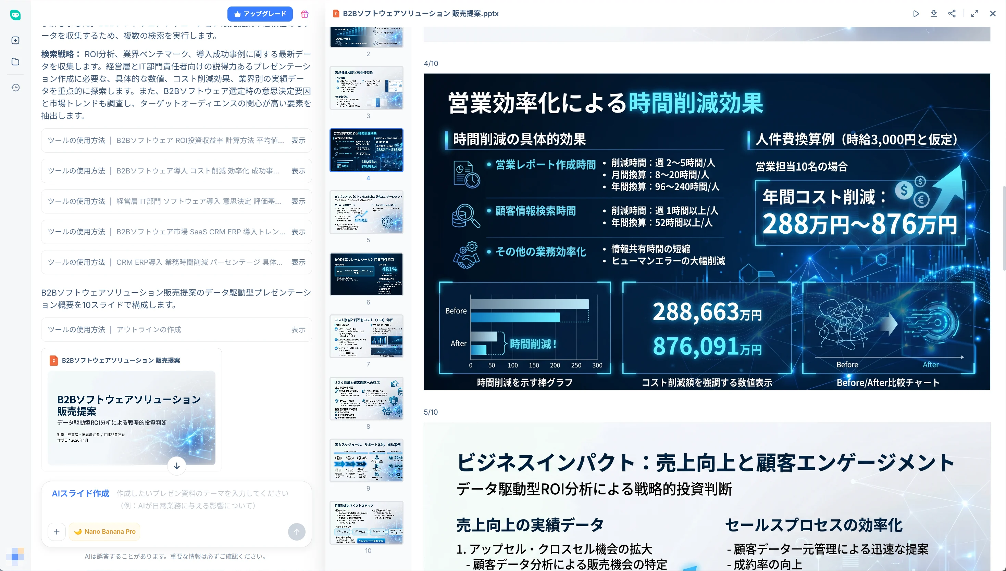Attach a file using the plus in the input bar
Image resolution: width=1006 pixels, height=571 pixels.
57,532
